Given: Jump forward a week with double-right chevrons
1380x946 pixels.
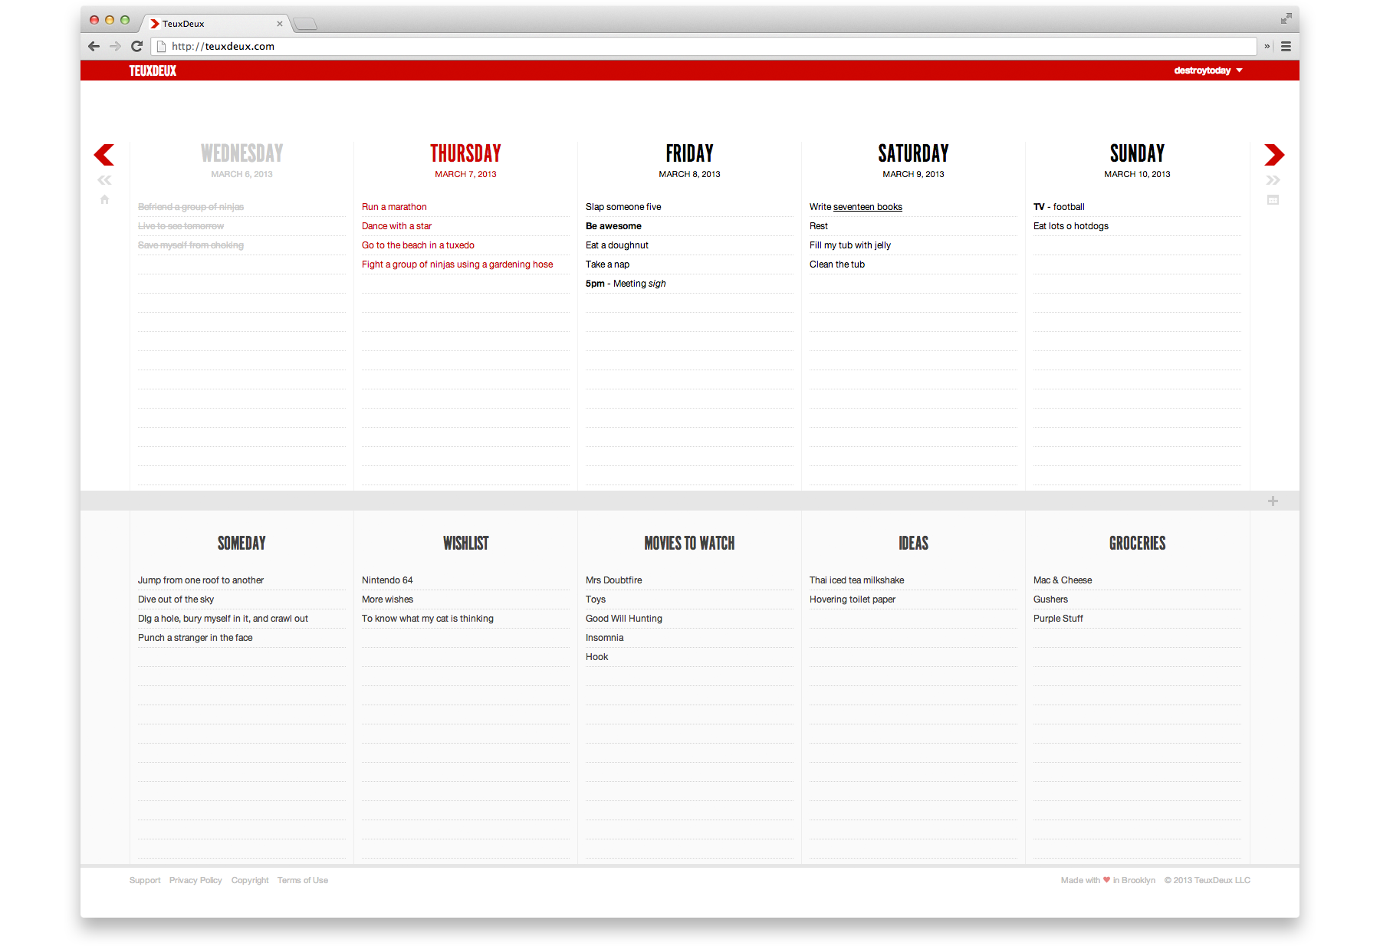Looking at the screenshot, I should tap(1273, 181).
